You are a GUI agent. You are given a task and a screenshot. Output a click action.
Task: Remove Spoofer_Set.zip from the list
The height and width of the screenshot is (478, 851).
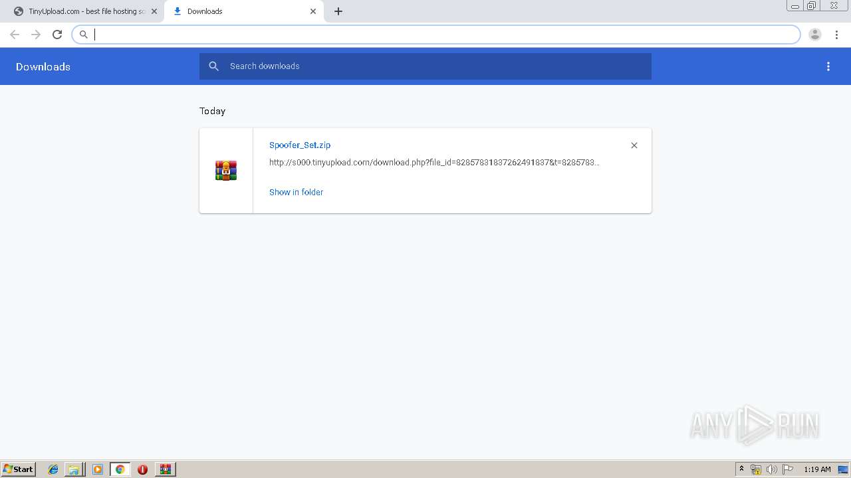coord(634,145)
